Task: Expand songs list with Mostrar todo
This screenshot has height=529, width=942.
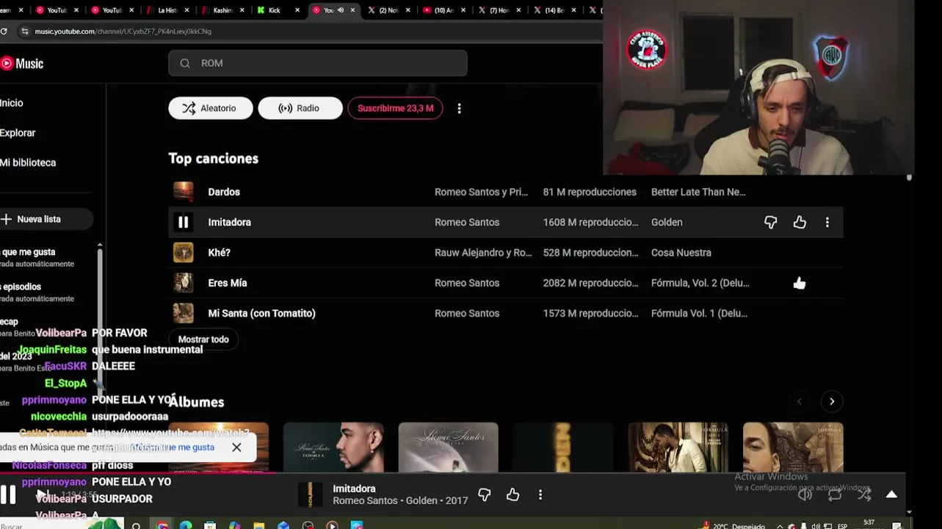Action: point(203,339)
